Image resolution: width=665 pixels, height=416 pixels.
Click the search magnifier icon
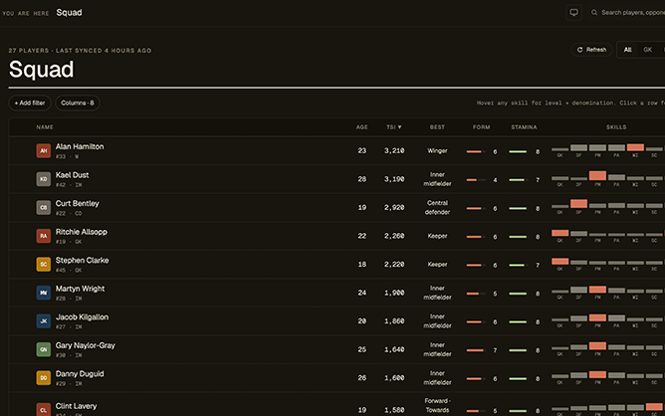coord(594,12)
